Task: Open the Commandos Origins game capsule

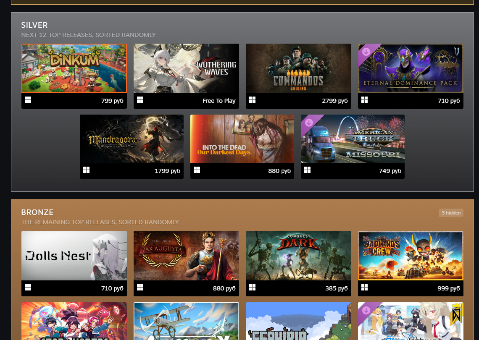Action: (x=298, y=68)
